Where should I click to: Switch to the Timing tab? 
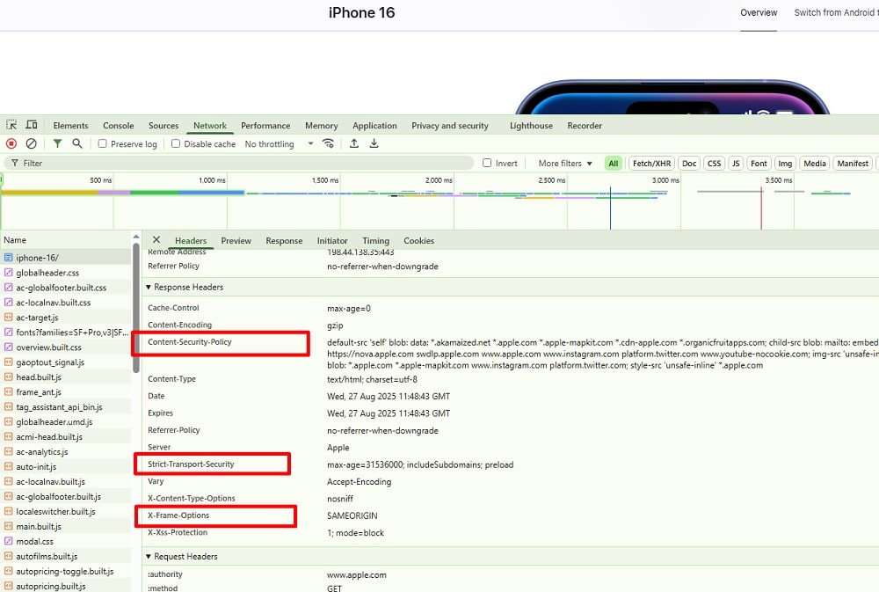(x=375, y=240)
